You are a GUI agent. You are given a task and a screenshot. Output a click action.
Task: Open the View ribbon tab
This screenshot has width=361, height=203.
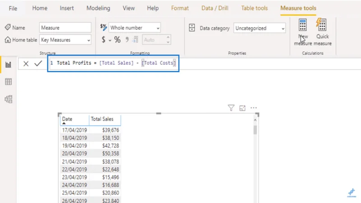pos(129,8)
